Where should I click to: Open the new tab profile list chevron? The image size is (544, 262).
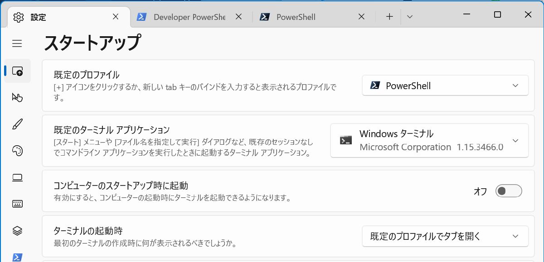(x=410, y=17)
